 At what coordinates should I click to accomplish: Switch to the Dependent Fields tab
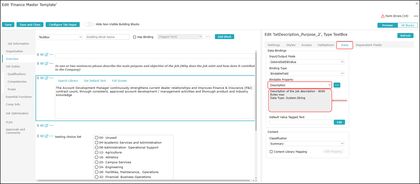pos(369,45)
